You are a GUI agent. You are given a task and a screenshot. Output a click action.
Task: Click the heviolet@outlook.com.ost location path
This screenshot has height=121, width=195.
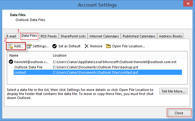[x=115, y=62]
